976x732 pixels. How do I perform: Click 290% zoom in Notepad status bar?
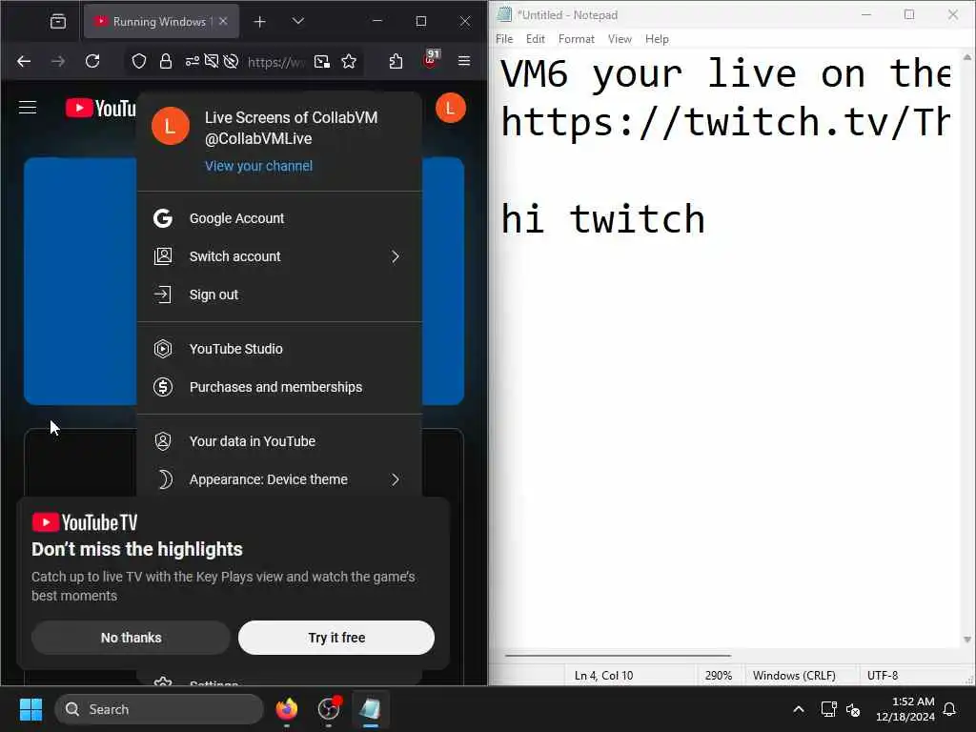click(719, 676)
